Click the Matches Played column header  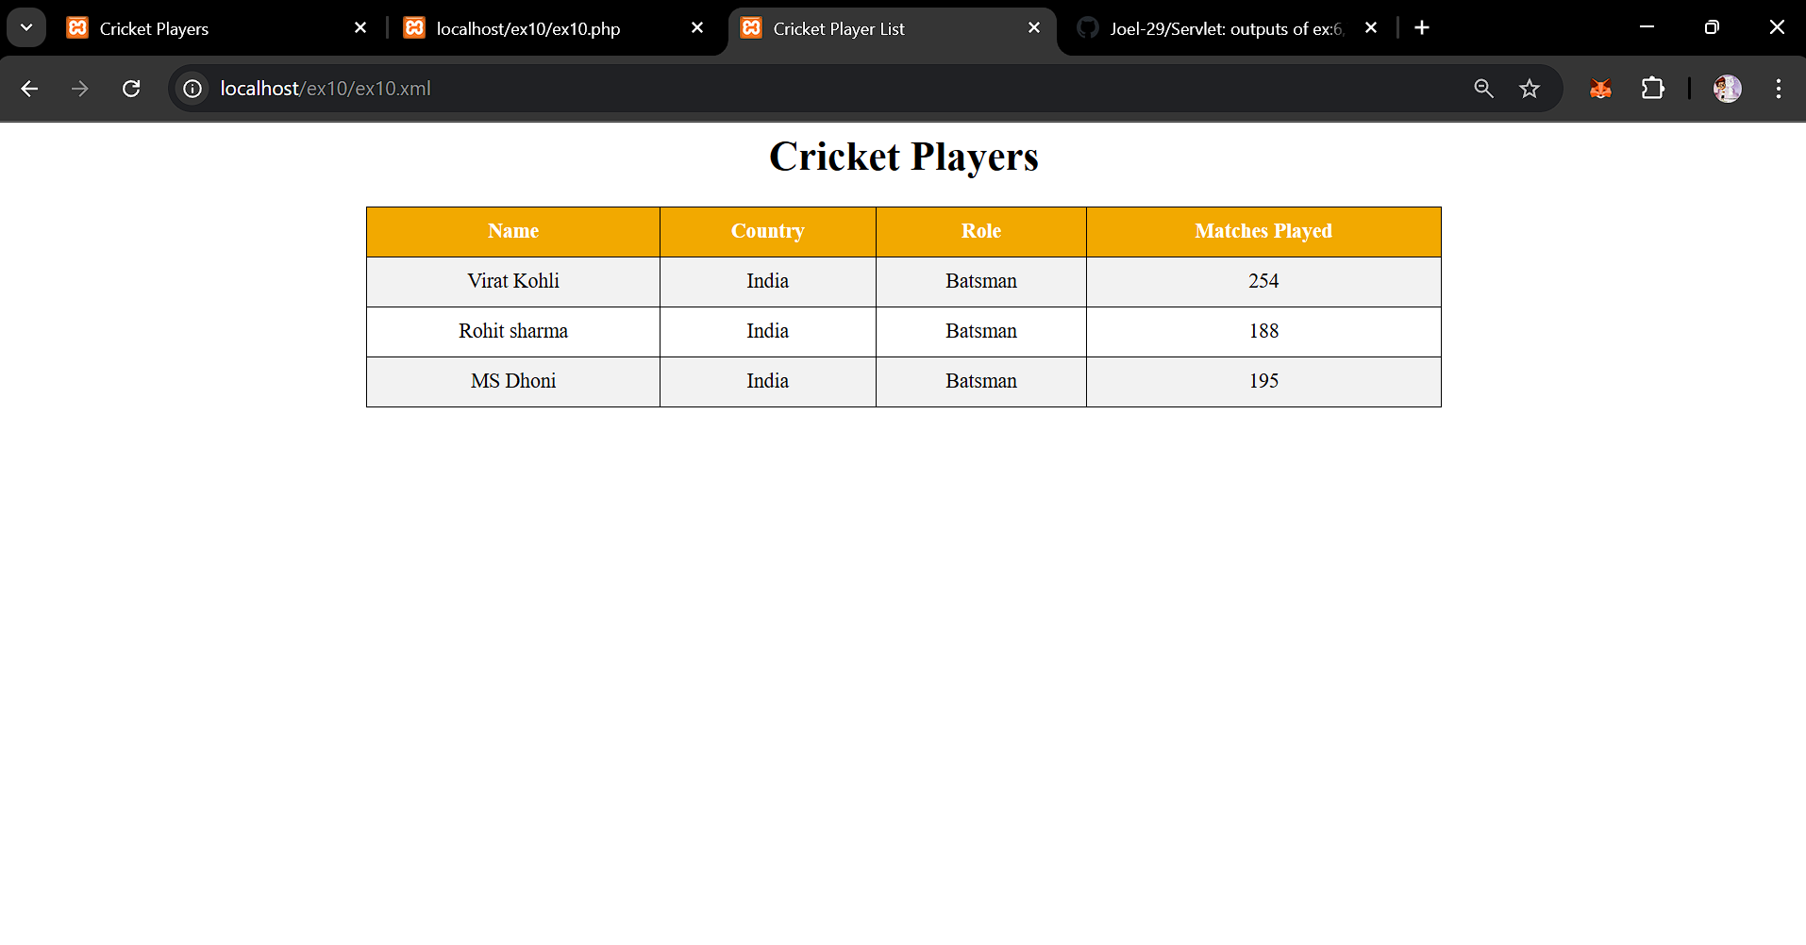pos(1263,231)
